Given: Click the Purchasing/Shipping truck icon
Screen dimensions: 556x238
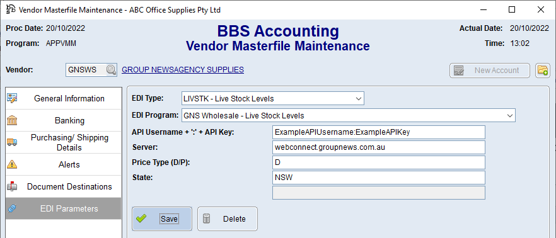Looking at the screenshot, I should pyautogui.click(x=12, y=142).
